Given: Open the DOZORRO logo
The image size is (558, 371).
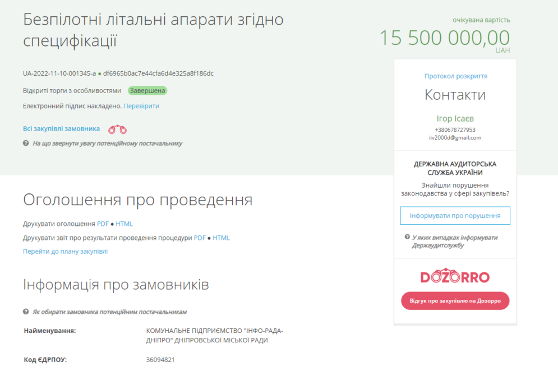Looking at the screenshot, I should [455, 276].
